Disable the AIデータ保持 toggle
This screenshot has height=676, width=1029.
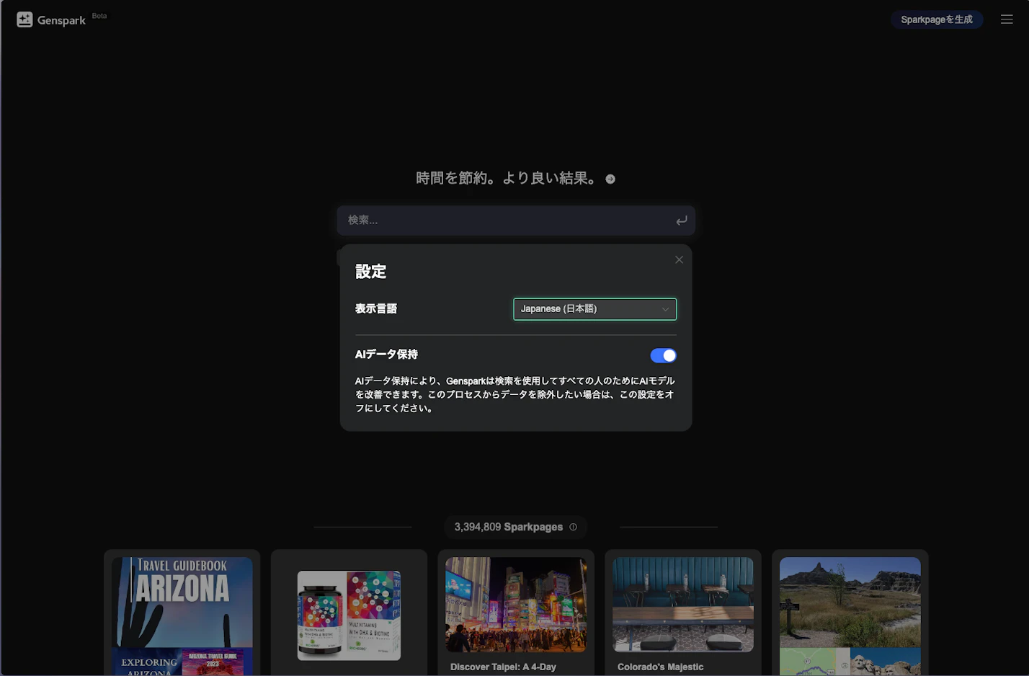[x=661, y=355]
